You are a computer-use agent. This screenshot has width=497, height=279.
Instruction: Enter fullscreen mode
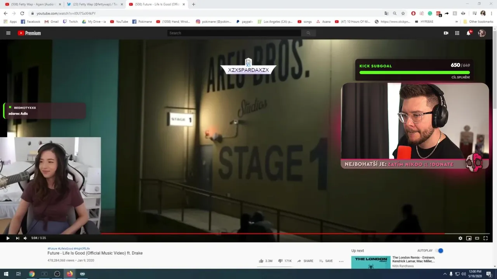pos(485,238)
